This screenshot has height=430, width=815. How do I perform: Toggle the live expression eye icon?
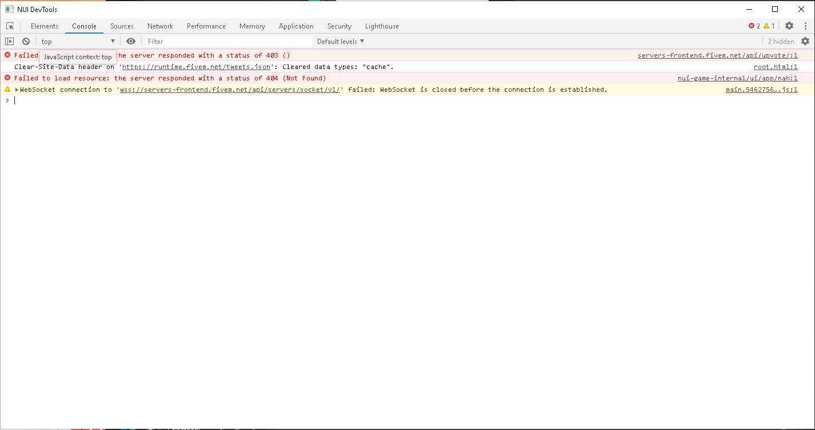pos(131,41)
